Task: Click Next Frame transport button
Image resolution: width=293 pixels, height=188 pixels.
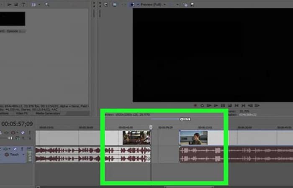Action: 257,106
